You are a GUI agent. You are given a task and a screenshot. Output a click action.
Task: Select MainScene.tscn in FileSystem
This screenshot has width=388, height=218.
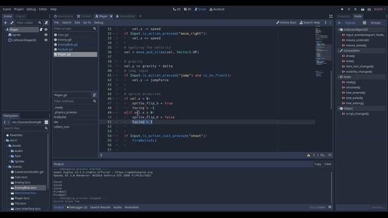coord(25,193)
